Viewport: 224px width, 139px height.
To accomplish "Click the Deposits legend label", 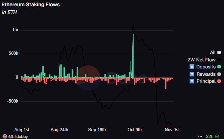I will [x=206, y=67].
